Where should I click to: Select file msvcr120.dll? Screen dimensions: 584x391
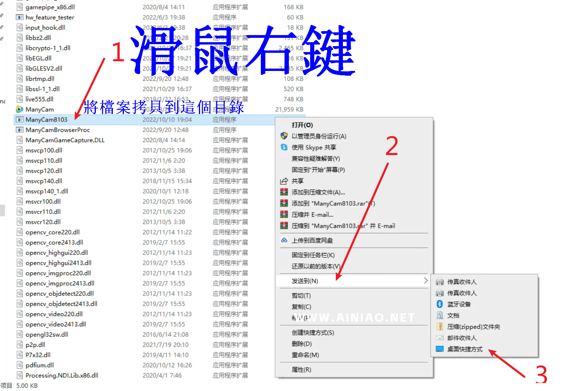coord(43,222)
